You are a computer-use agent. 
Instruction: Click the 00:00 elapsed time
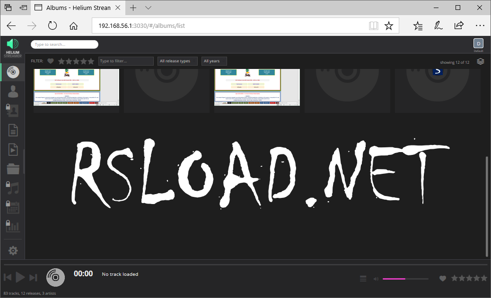point(83,273)
